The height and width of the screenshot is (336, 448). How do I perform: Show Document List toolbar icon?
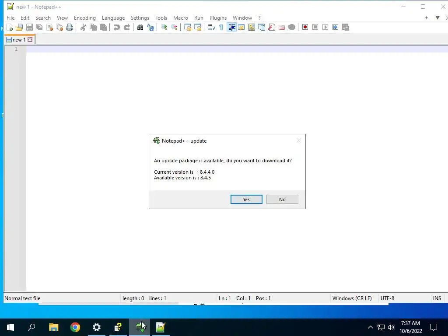[x=262, y=28]
